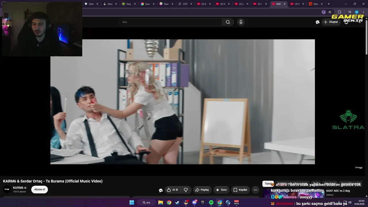Open the KARM6 channel avatar
The width and height of the screenshot is (368, 207).
point(7,189)
